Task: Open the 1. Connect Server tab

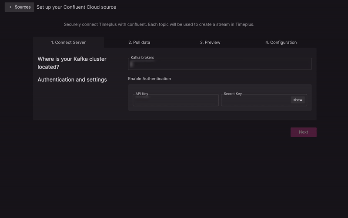Action: (x=68, y=42)
